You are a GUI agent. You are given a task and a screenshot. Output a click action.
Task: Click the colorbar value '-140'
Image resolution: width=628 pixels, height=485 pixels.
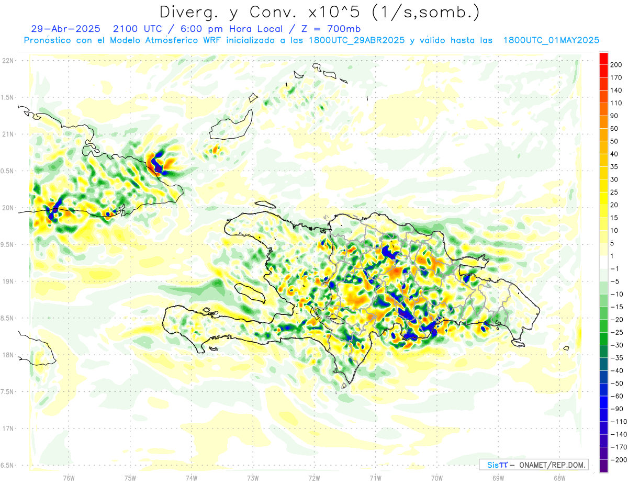click(x=619, y=435)
